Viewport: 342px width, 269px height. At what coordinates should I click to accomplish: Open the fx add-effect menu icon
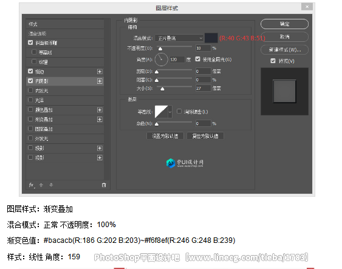point(32,185)
